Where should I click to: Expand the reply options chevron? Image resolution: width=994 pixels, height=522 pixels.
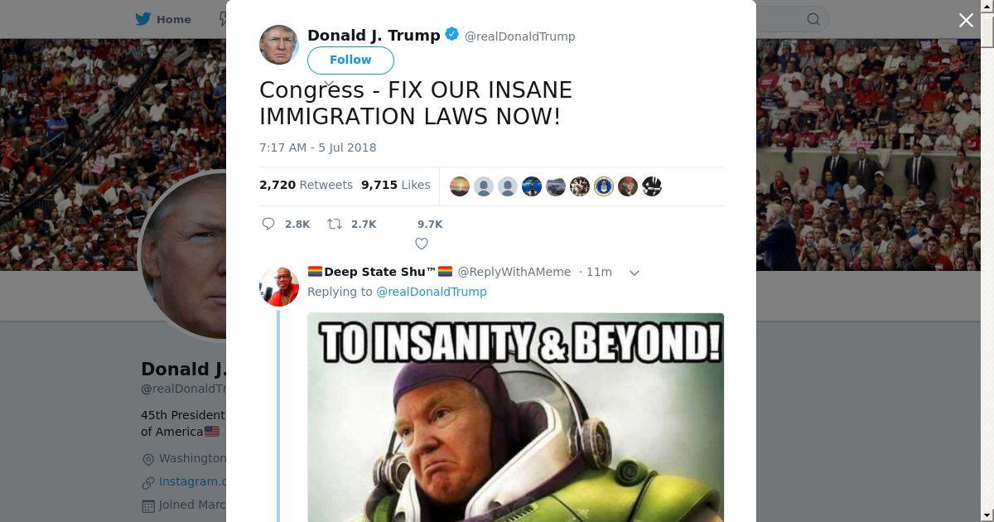coord(635,273)
